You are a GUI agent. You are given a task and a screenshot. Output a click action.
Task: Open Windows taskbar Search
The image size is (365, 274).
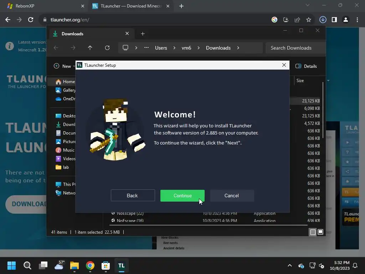pos(27,265)
